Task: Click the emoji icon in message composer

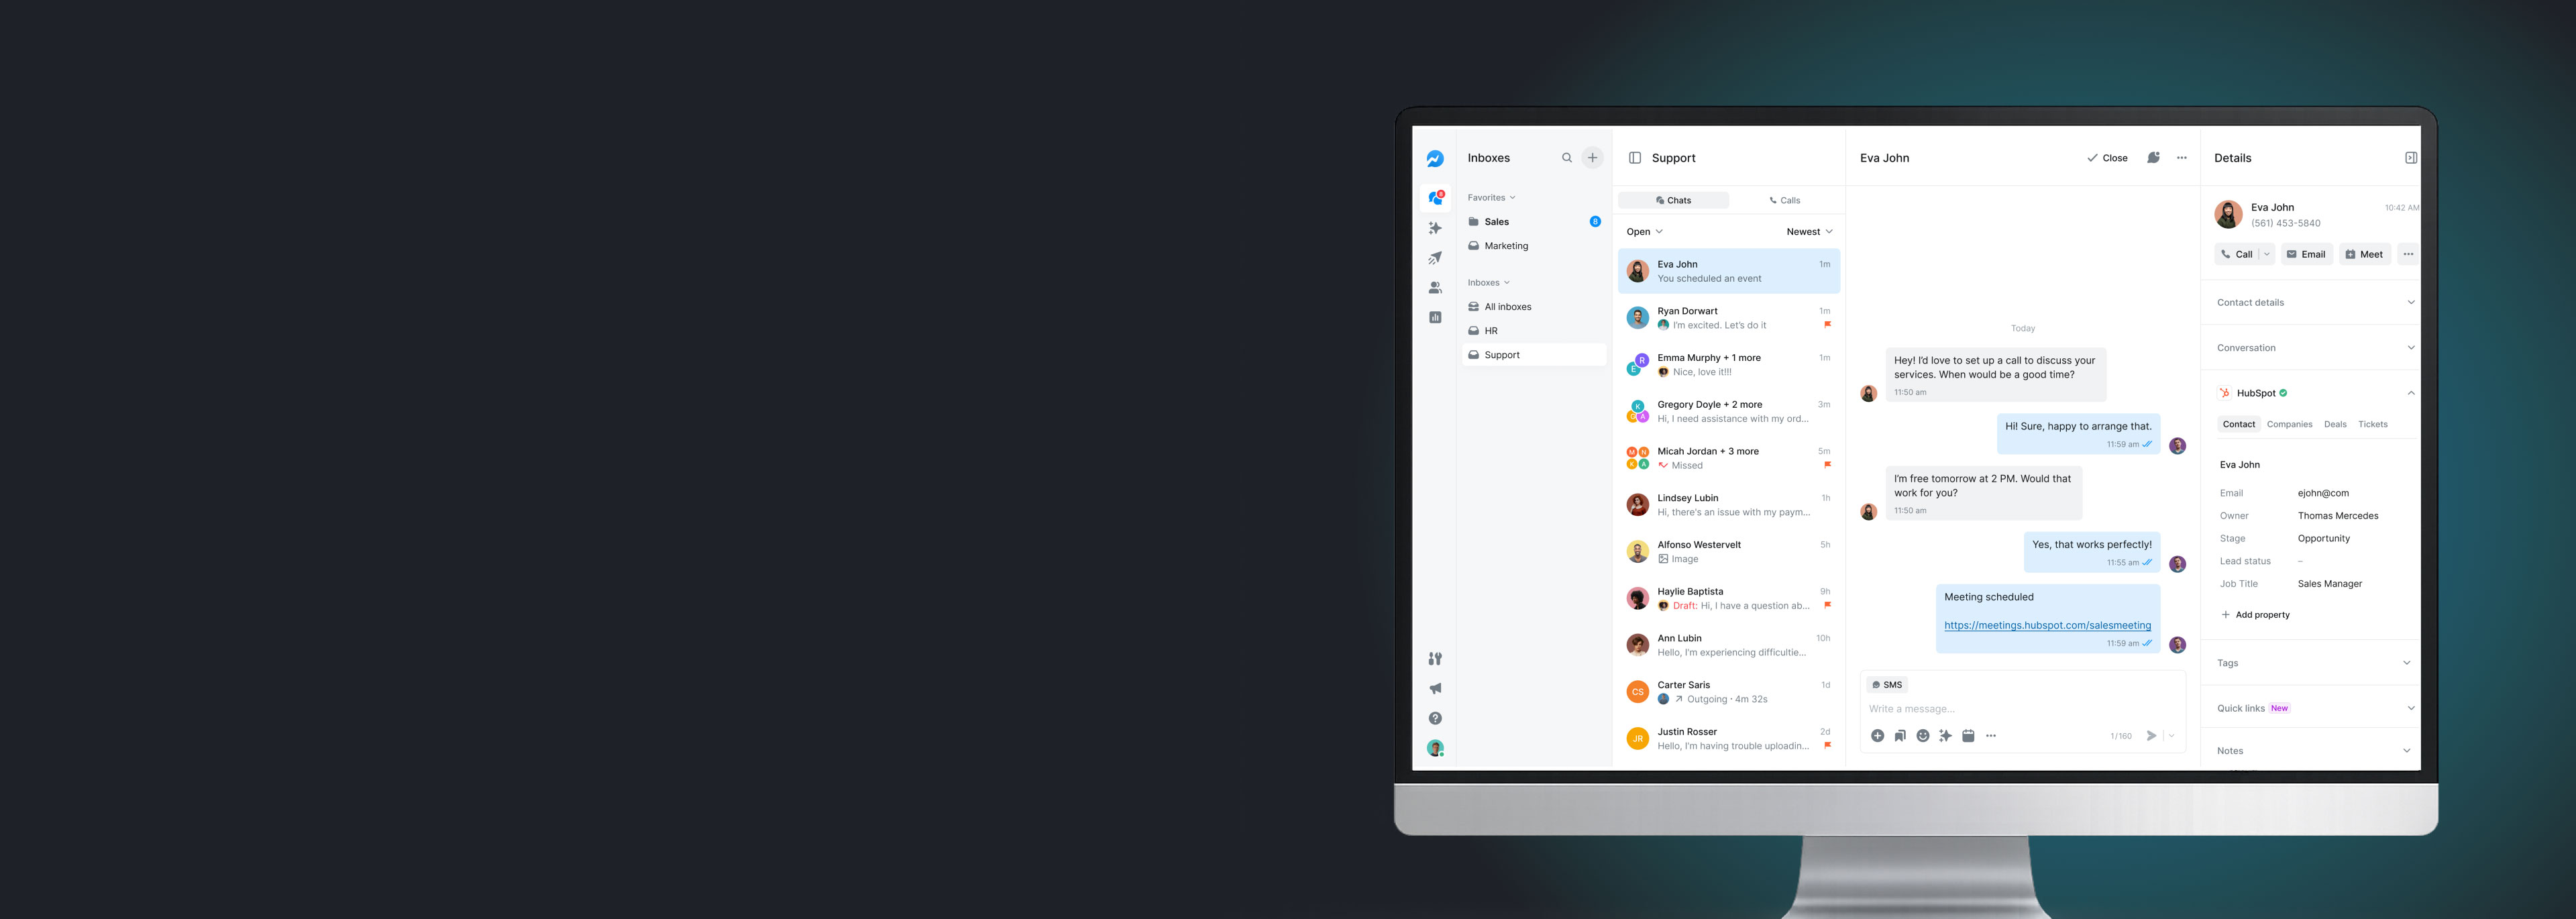Action: click(x=1922, y=736)
